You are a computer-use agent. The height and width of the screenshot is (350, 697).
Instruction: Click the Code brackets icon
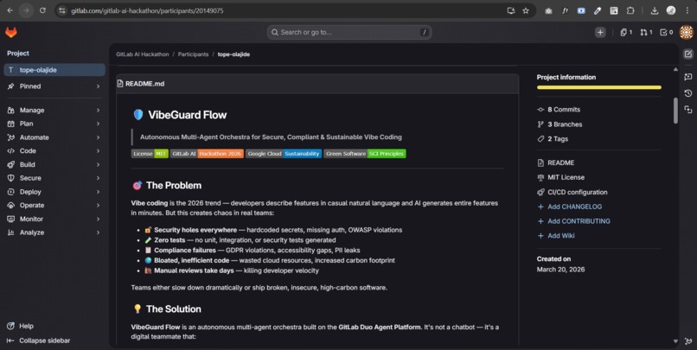pos(11,151)
